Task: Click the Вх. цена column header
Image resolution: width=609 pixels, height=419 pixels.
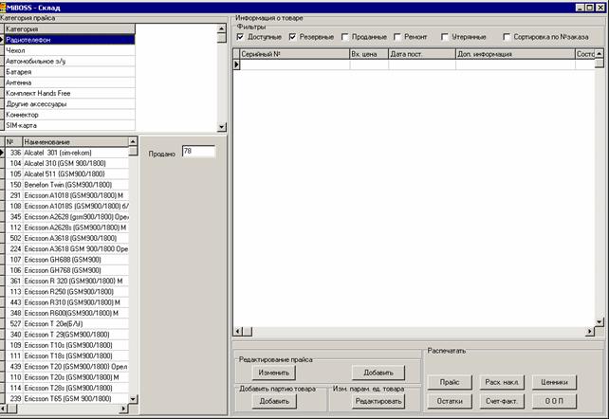Action: (x=369, y=54)
